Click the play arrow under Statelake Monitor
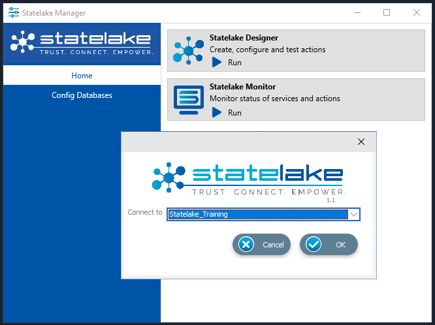Viewport: 435px width, 325px height. pyautogui.click(x=217, y=112)
